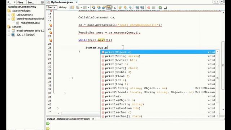The width and height of the screenshot is (231, 130).
Task: Expand the mysql-connector-java library node
Action: [x=9, y=31]
